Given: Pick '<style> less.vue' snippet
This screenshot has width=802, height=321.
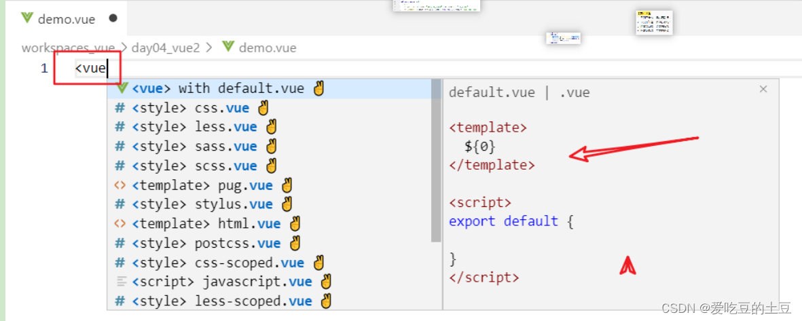Looking at the screenshot, I should pos(194,127).
